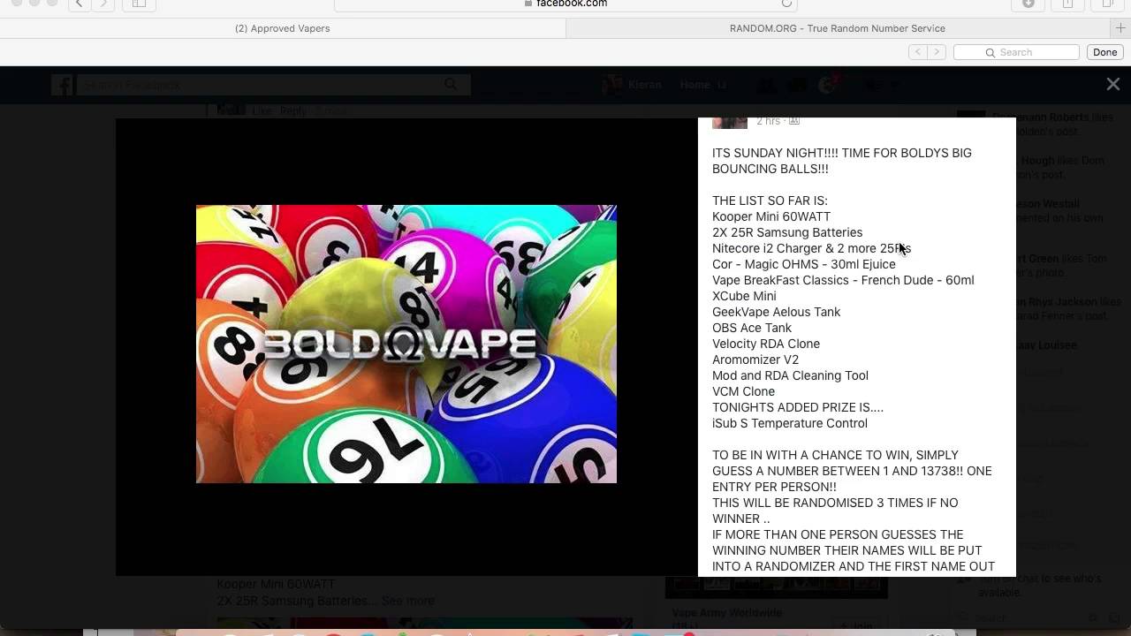Open Kieran's profile in Facebook header

(633, 85)
